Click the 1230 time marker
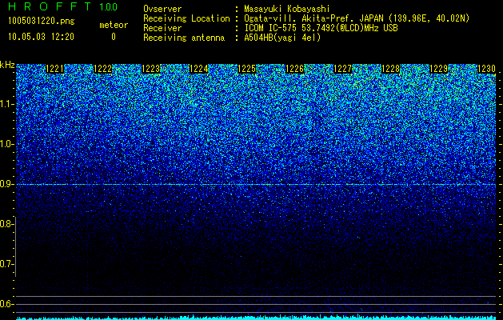 (486, 69)
